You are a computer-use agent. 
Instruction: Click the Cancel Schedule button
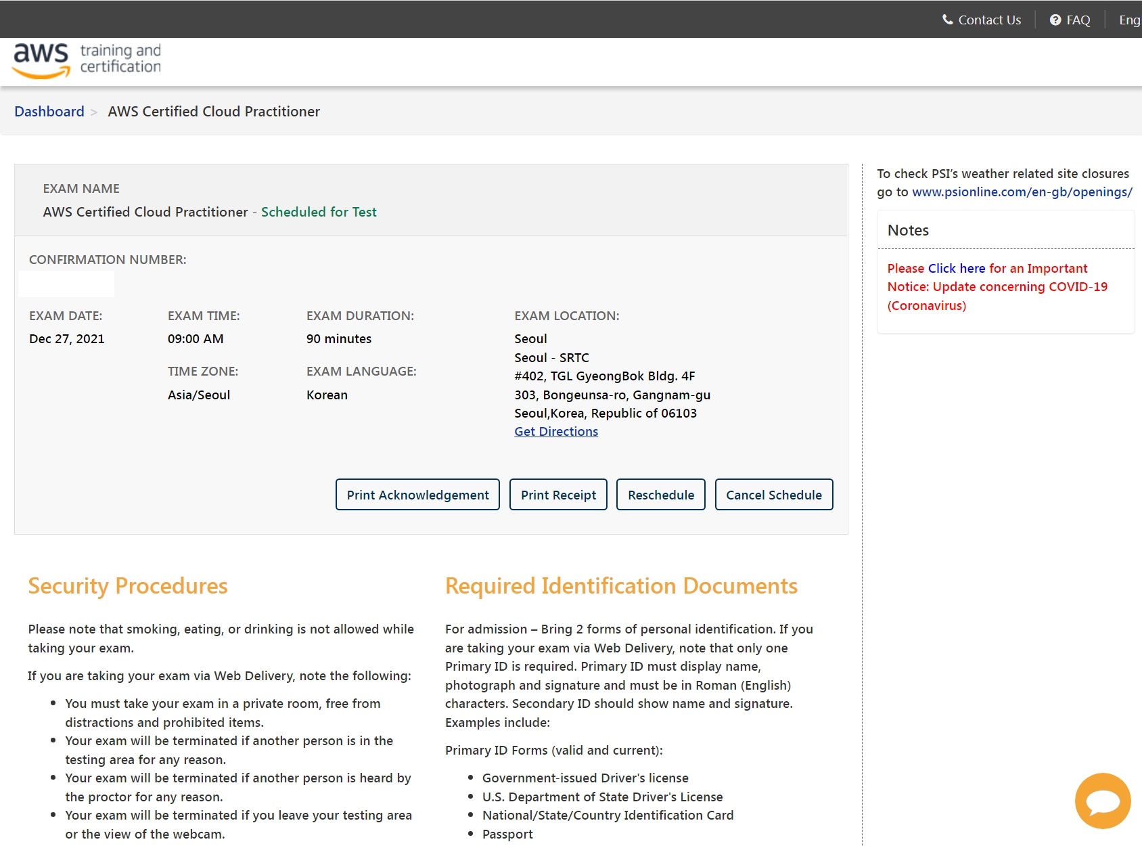click(x=774, y=495)
